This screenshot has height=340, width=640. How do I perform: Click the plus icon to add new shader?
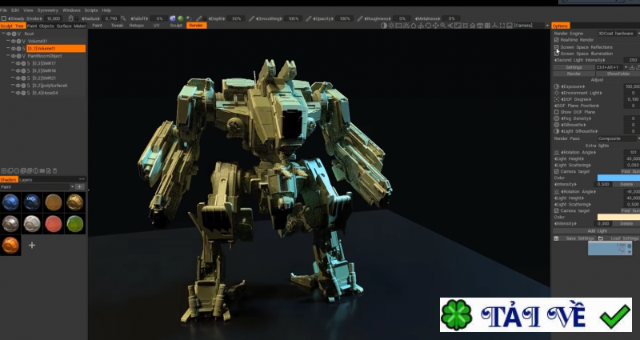[32, 245]
